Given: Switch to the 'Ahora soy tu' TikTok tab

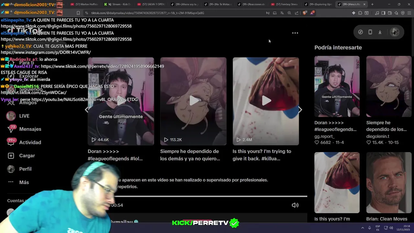Looking at the screenshot, I should (x=184, y=4).
